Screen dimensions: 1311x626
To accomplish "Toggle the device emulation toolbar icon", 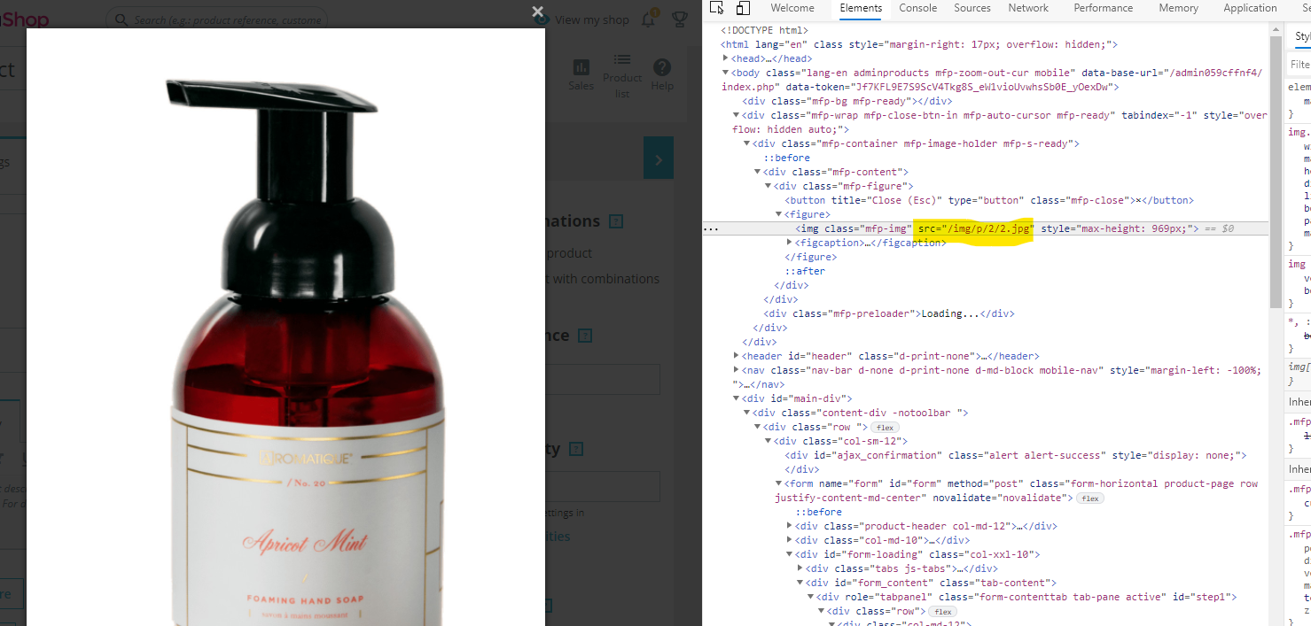I will [x=743, y=8].
